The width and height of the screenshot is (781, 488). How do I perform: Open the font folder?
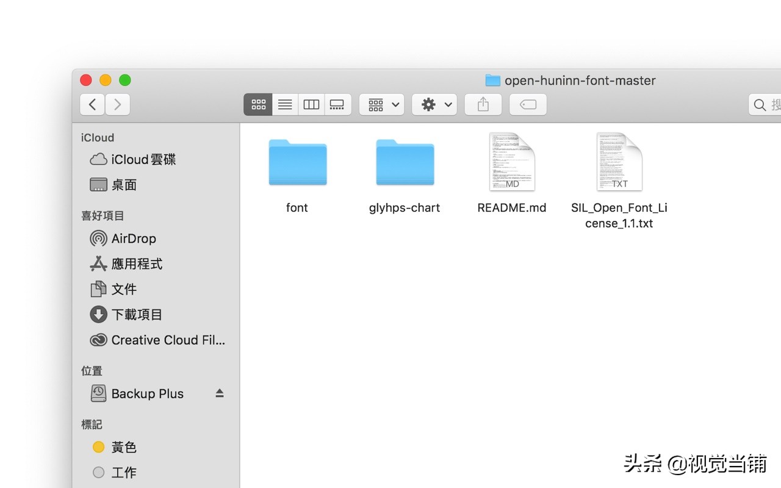pyautogui.click(x=297, y=162)
